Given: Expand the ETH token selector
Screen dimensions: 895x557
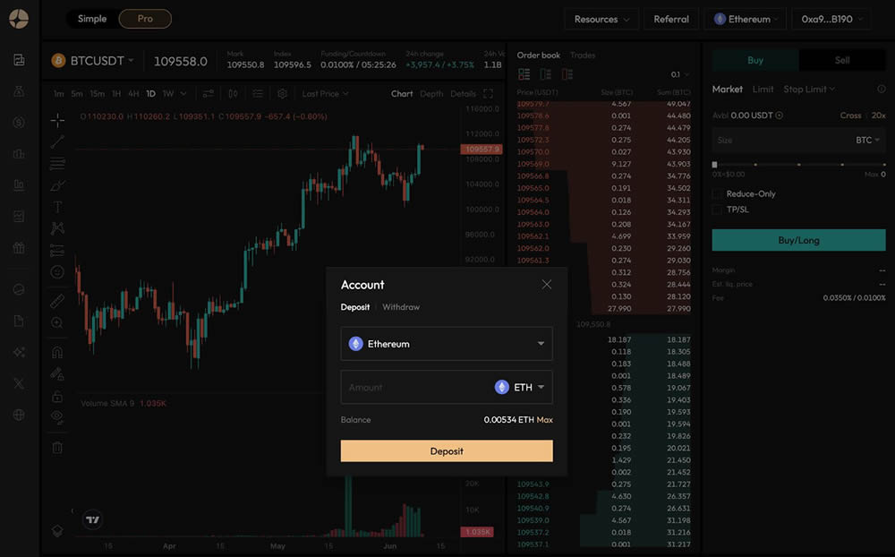Looking at the screenshot, I should 521,388.
